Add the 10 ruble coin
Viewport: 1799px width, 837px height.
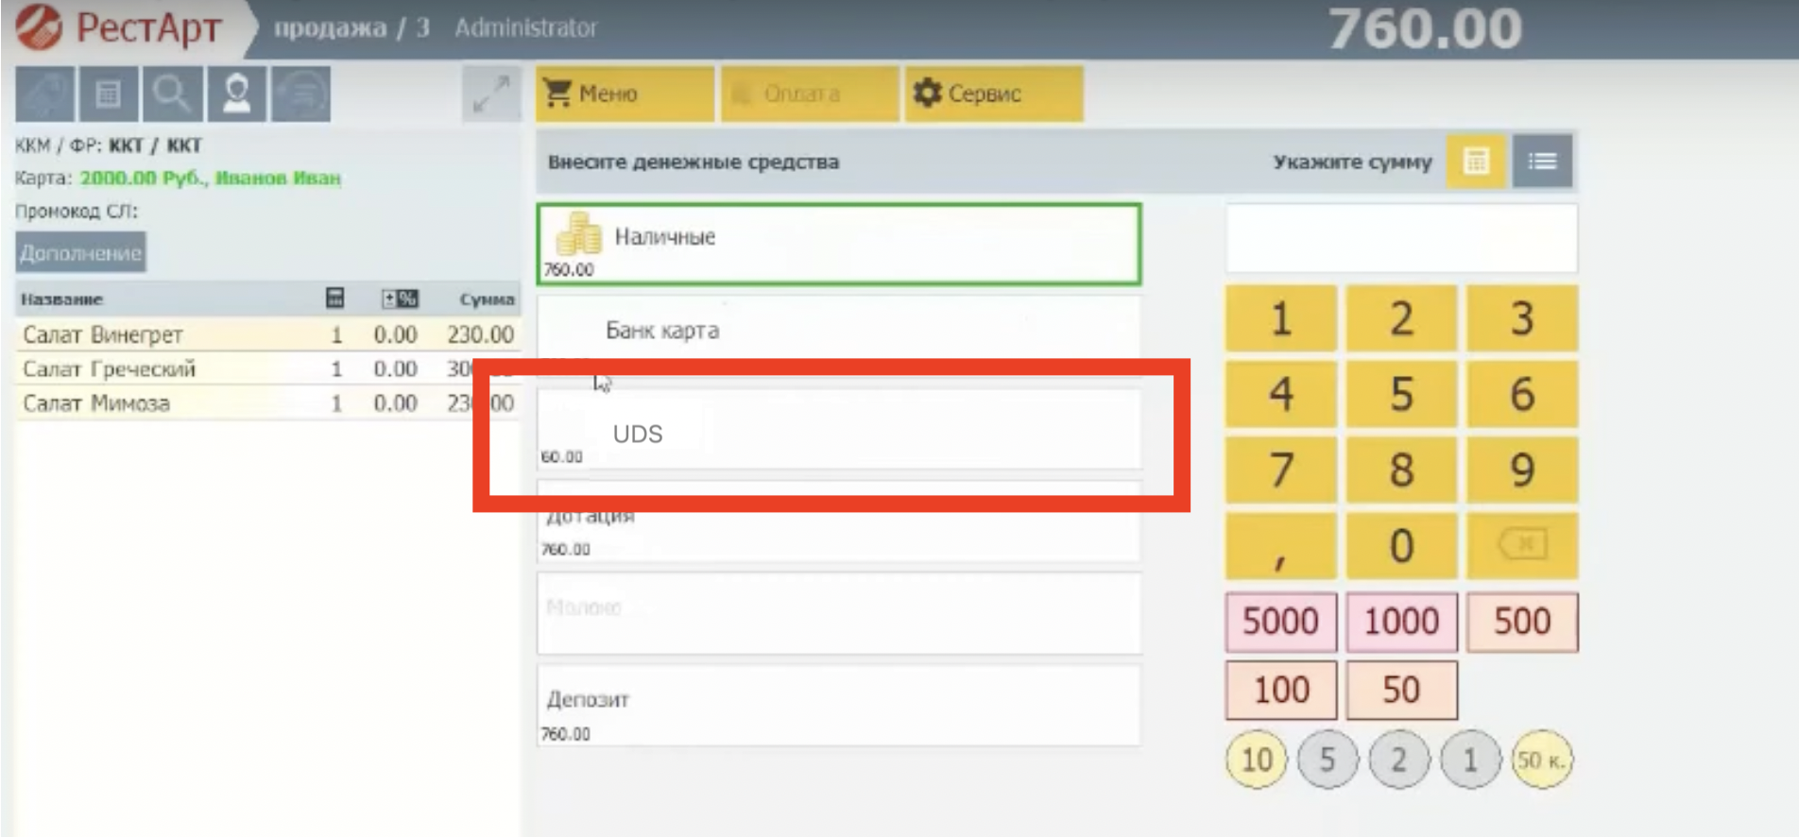pyautogui.click(x=1257, y=760)
